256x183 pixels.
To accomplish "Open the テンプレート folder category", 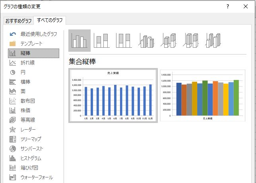I will (x=33, y=44).
